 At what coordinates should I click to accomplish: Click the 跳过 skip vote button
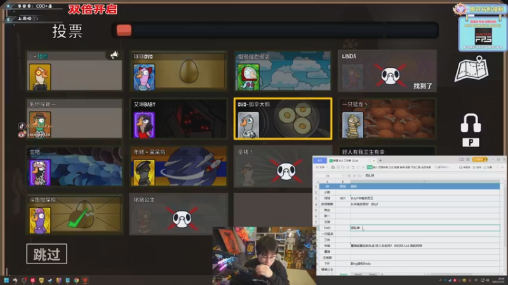[46, 254]
